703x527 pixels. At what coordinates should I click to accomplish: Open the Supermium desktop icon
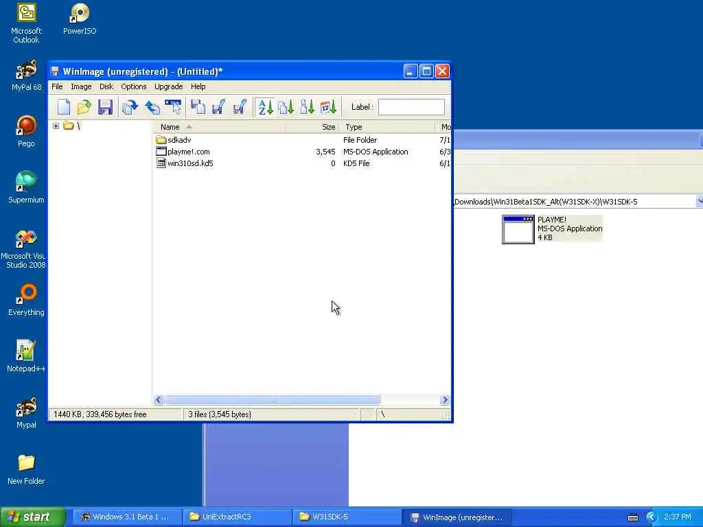26,188
